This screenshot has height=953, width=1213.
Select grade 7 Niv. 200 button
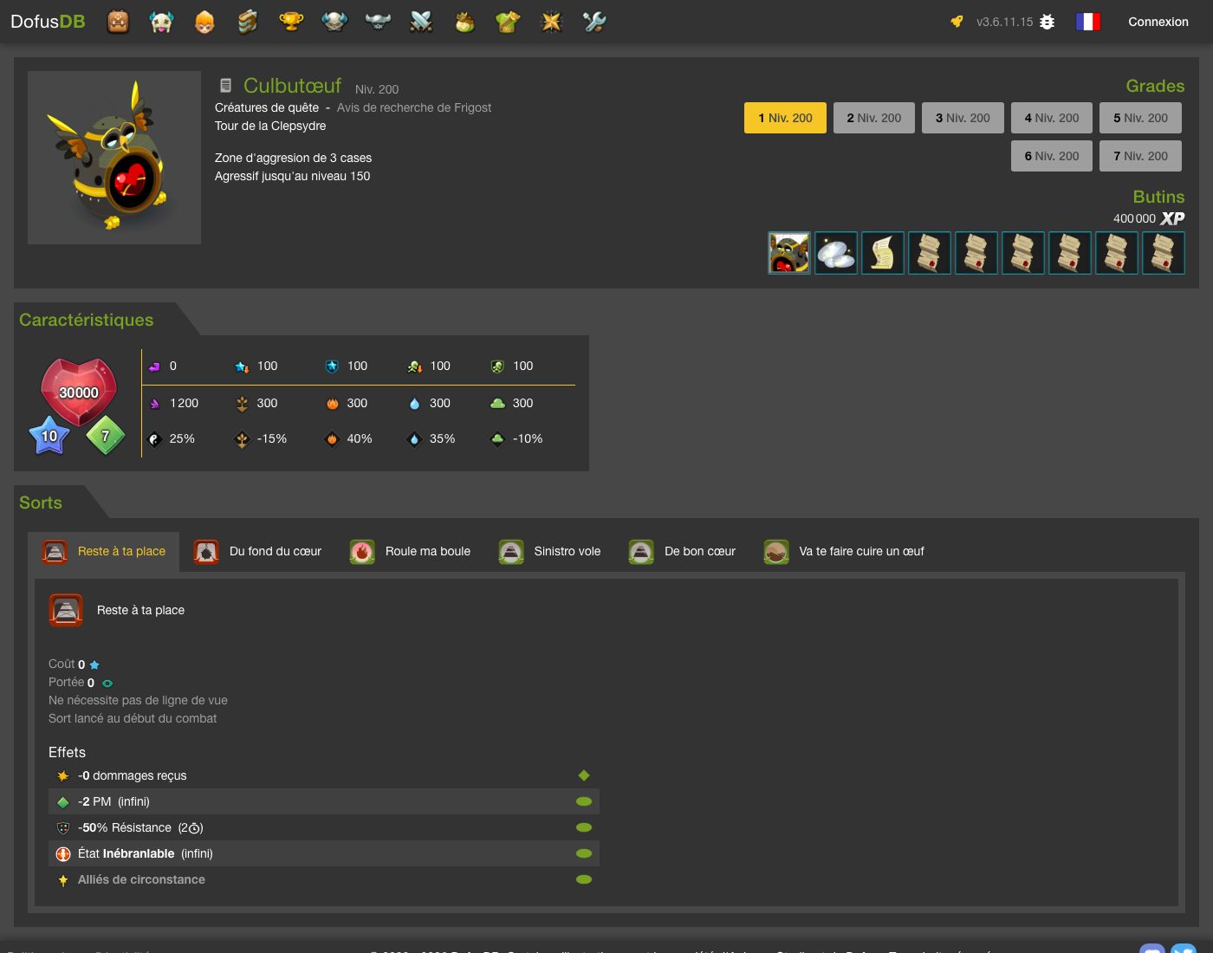pos(1140,156)
